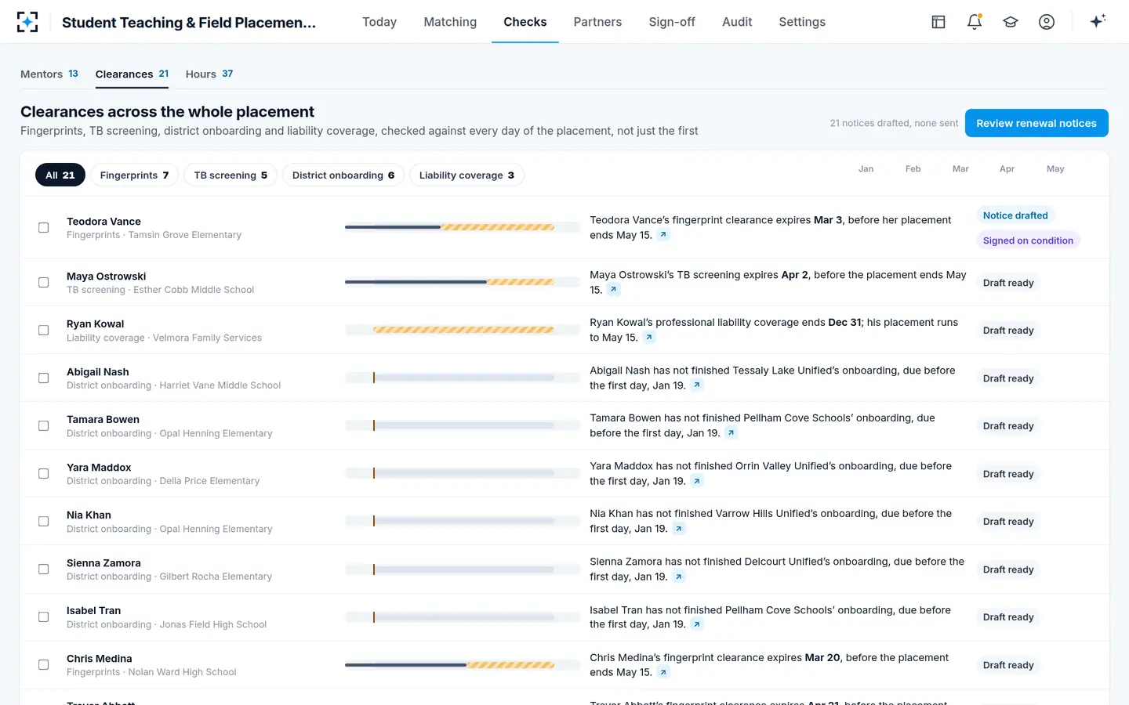Viewport: 1129px width, 705px height.
Task: Click the graduation cap icon
Action: pyautogui.click(x=1011, y=22)
